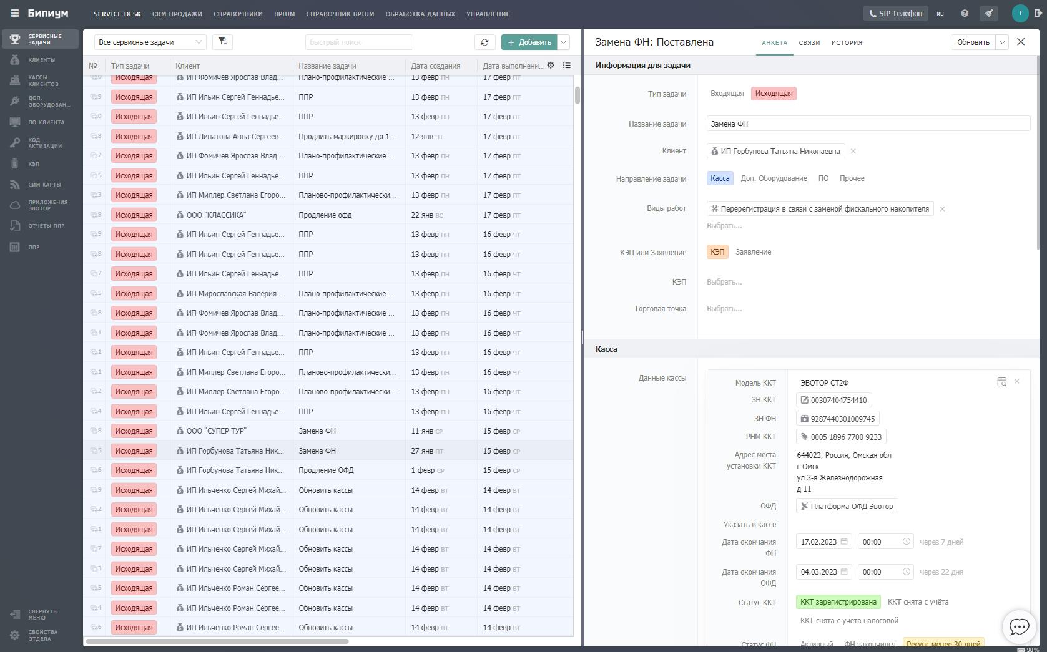Open the chat support widget
1047x652 pixels.
click(1019, 626)
